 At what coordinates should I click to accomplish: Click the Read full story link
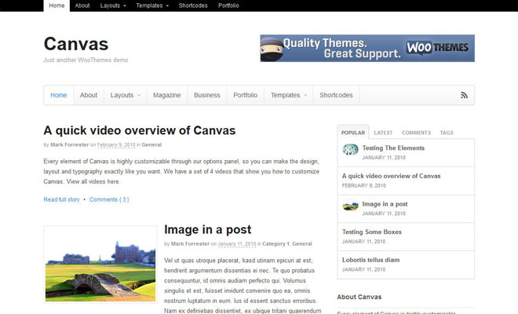[x=61, y=199]
